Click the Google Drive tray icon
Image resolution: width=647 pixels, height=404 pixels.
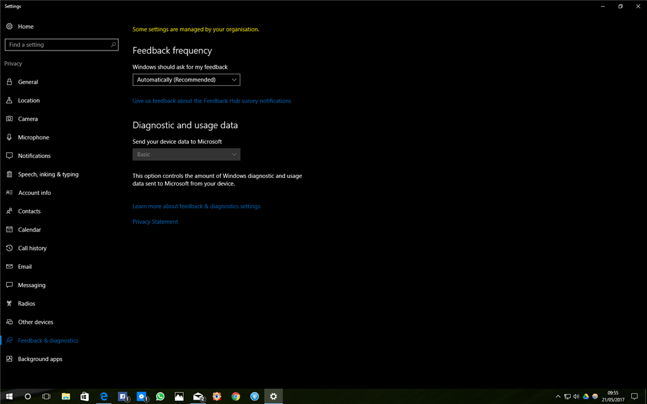pyautogui.click(x=586, y=396)
